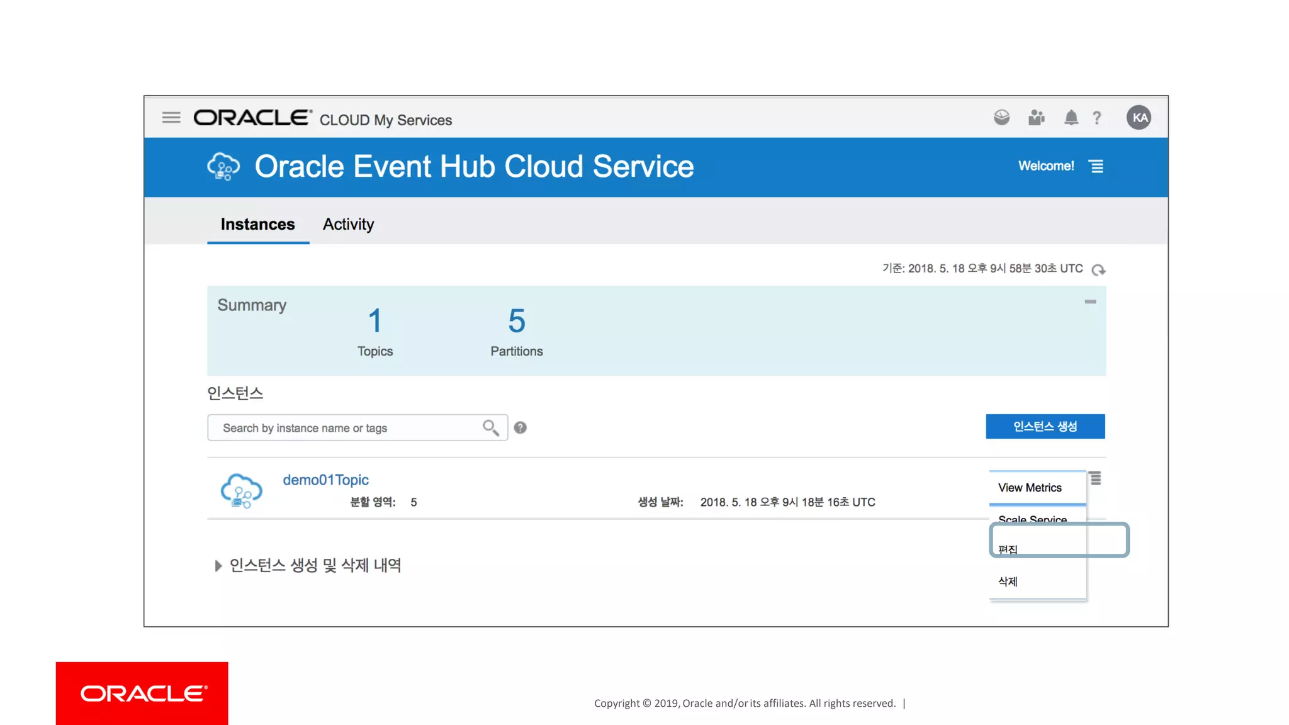Click the Welcome! link
1289x725 pixels.
coord(1046,166)
